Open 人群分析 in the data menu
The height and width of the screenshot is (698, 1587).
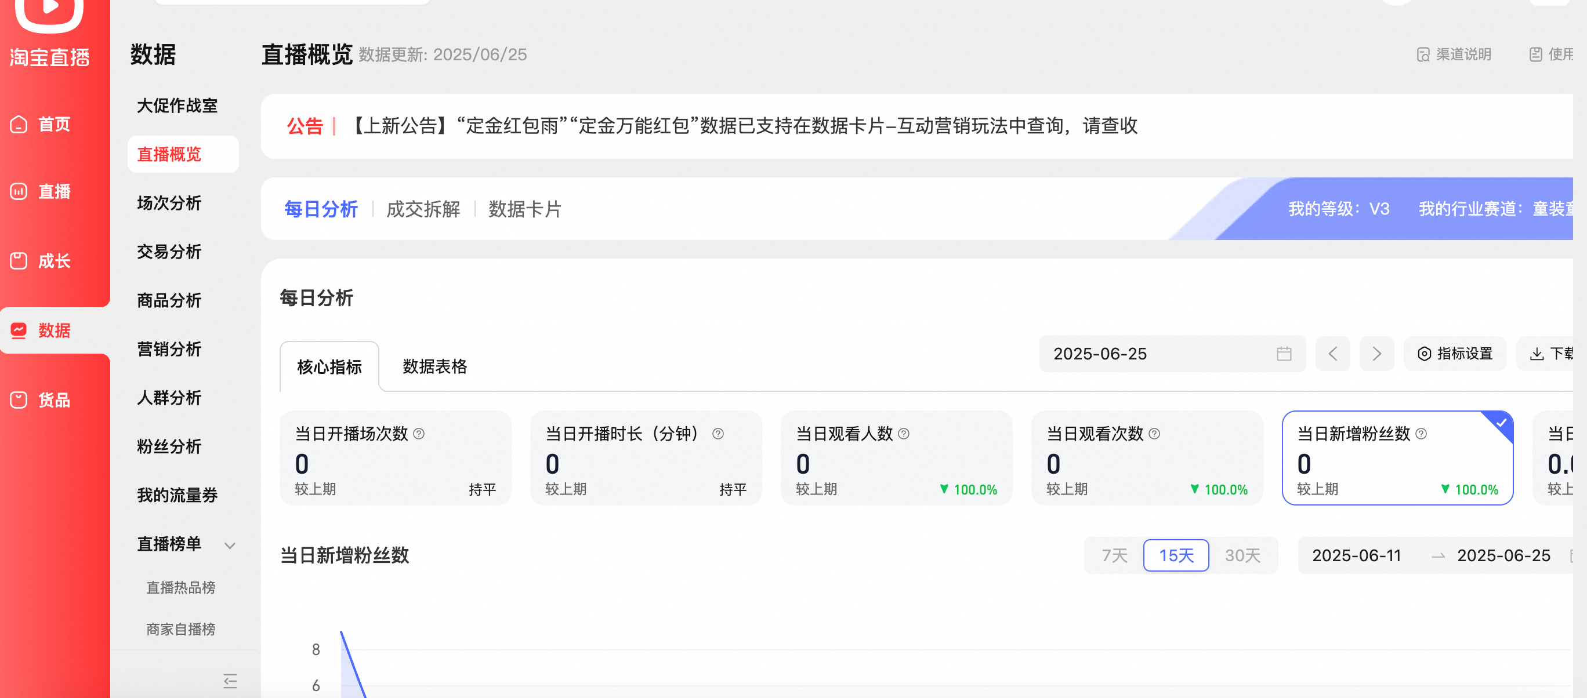pos(169,398)
